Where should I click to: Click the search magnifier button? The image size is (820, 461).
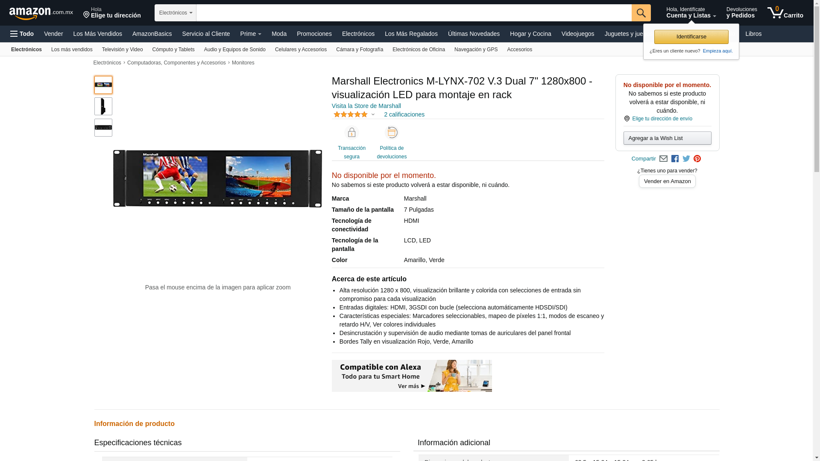click(x=641, y=13)
